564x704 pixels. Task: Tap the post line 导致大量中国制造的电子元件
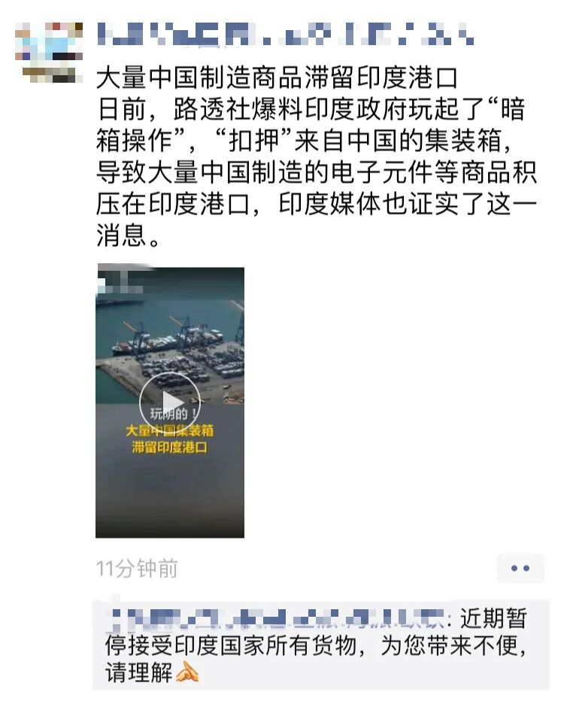click(317, 172)
